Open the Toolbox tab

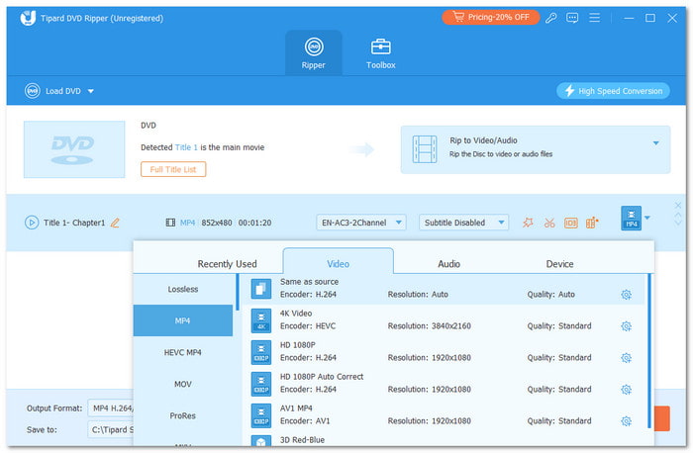click(381, 53)
